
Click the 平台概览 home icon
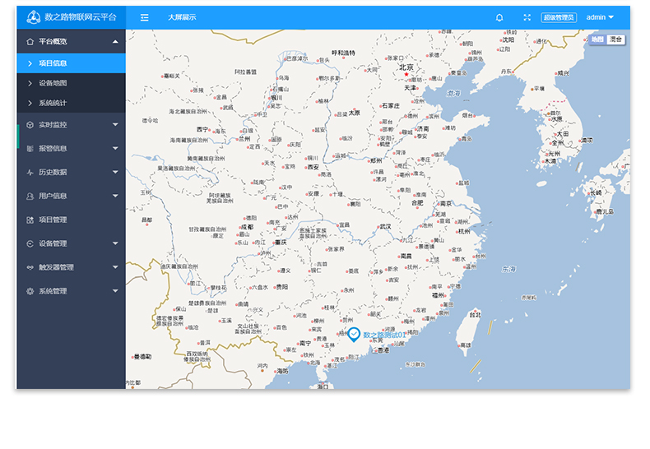coord(30,41)
